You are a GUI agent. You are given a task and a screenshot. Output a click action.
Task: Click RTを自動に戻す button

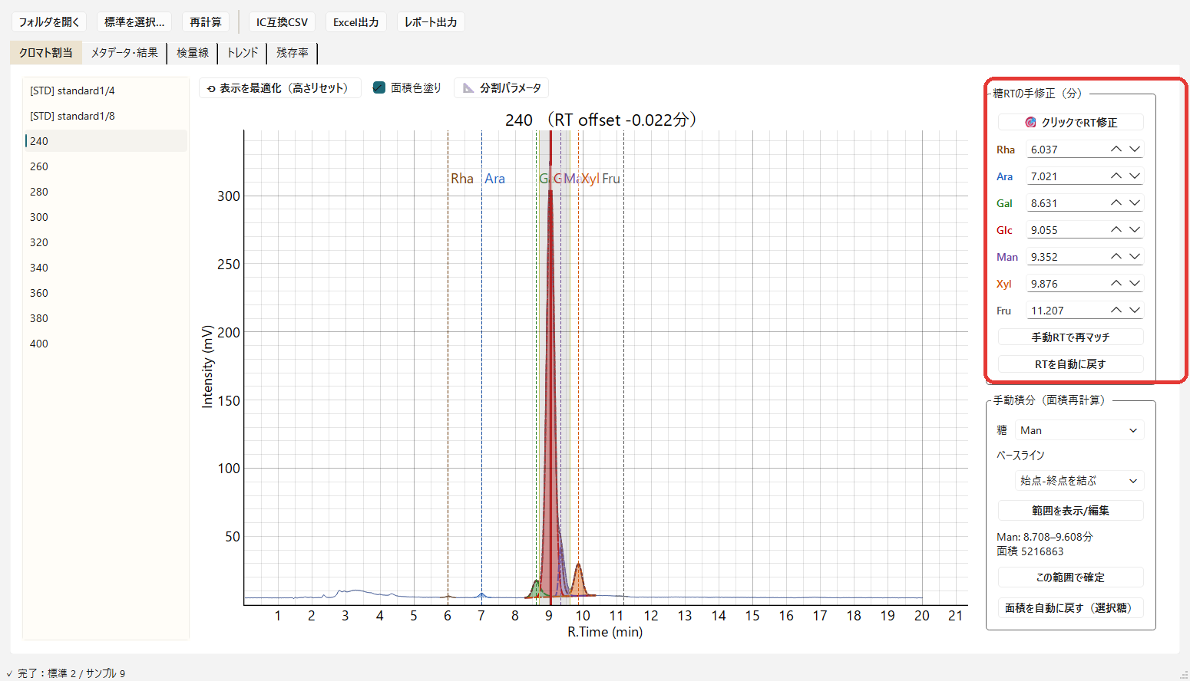click(x=1070, y=364)
